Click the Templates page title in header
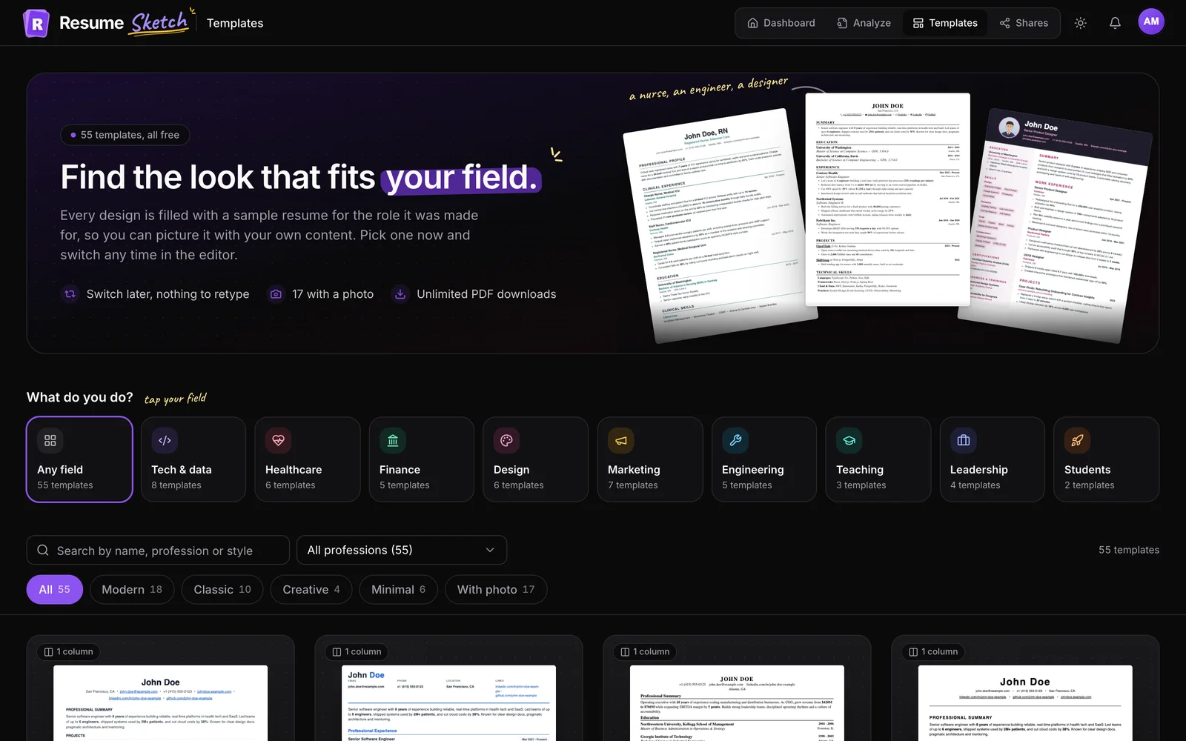This screenshot has height=741, width=1186. [235, 23]
